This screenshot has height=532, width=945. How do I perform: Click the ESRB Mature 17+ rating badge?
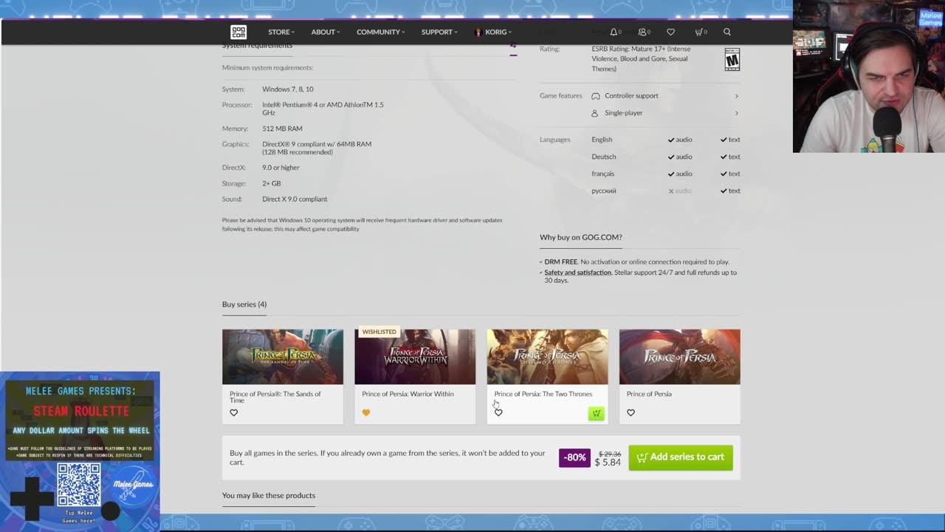coord(732,59)
